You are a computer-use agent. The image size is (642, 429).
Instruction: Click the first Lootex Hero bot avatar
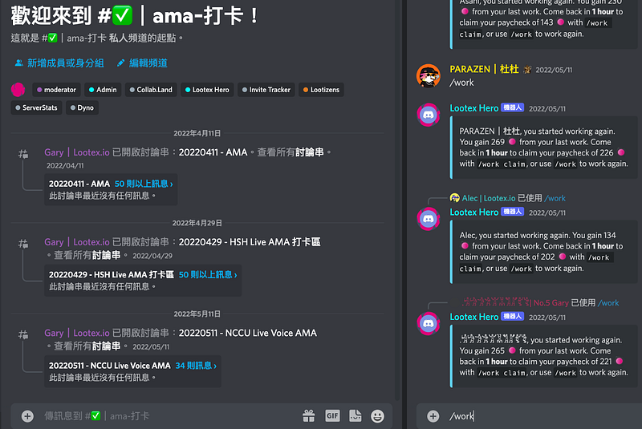pyautogui.click(x=429, y=115)
